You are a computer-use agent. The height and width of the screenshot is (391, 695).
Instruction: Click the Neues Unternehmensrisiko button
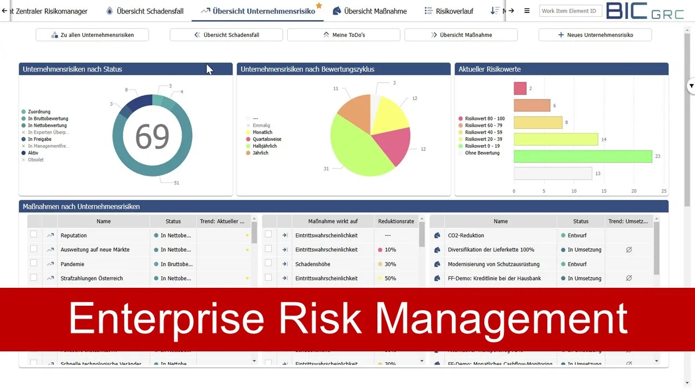tap(595, 34)
